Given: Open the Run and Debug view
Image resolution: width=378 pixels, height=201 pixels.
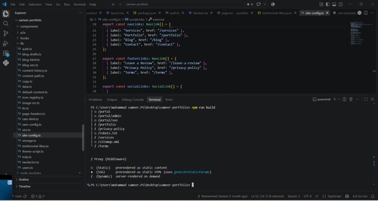Looking at the screenshot, I should (x=6, y=43).
